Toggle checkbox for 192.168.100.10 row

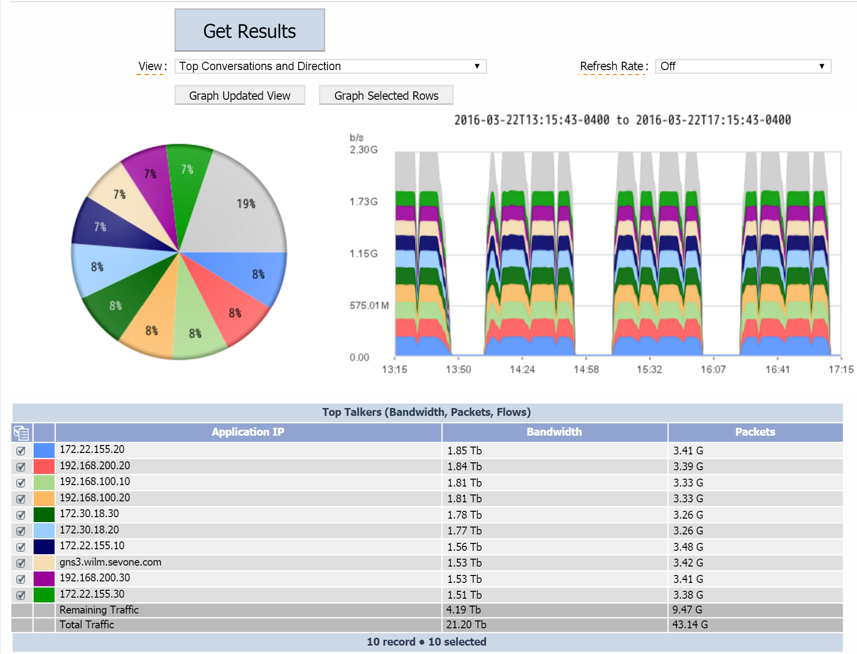tap(21, 483)
